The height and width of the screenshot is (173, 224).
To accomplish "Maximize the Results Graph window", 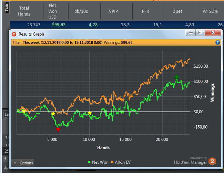I will pyautogui.click(x=200, y=32).
